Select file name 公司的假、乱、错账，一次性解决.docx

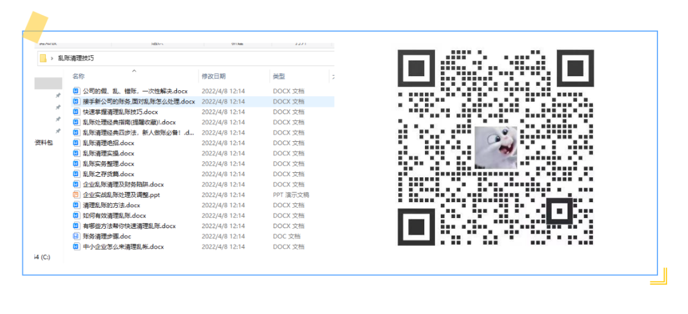coord(135,91)
